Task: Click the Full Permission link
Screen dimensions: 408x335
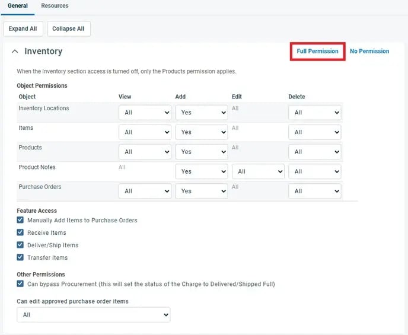Action: 317,51
